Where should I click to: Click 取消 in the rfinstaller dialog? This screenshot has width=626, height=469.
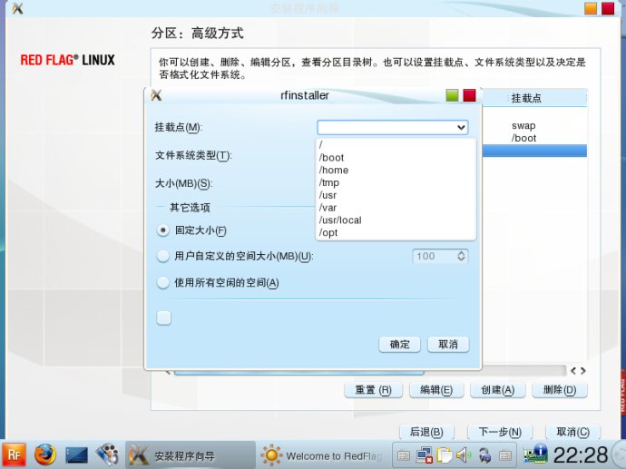pos(447,345)
